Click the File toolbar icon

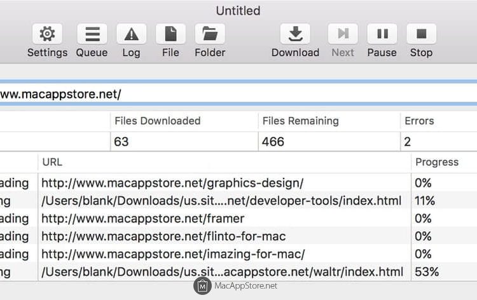(170, 34)
